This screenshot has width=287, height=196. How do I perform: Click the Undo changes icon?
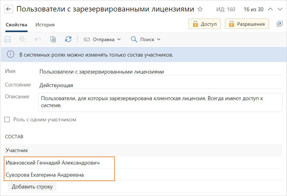click(x=38, y=39)
